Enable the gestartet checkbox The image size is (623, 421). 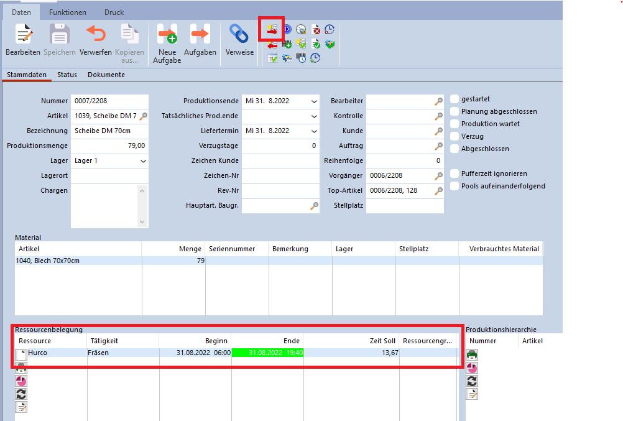[455, 99]
